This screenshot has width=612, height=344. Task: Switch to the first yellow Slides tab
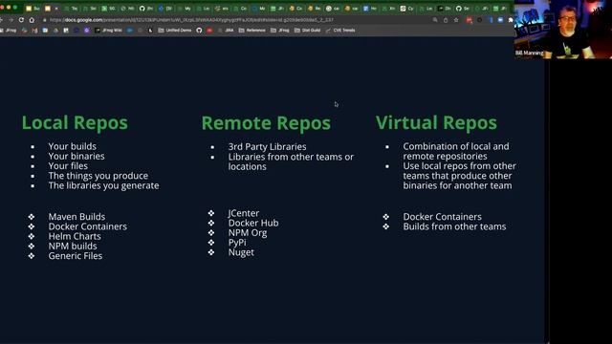click(33, 9)
